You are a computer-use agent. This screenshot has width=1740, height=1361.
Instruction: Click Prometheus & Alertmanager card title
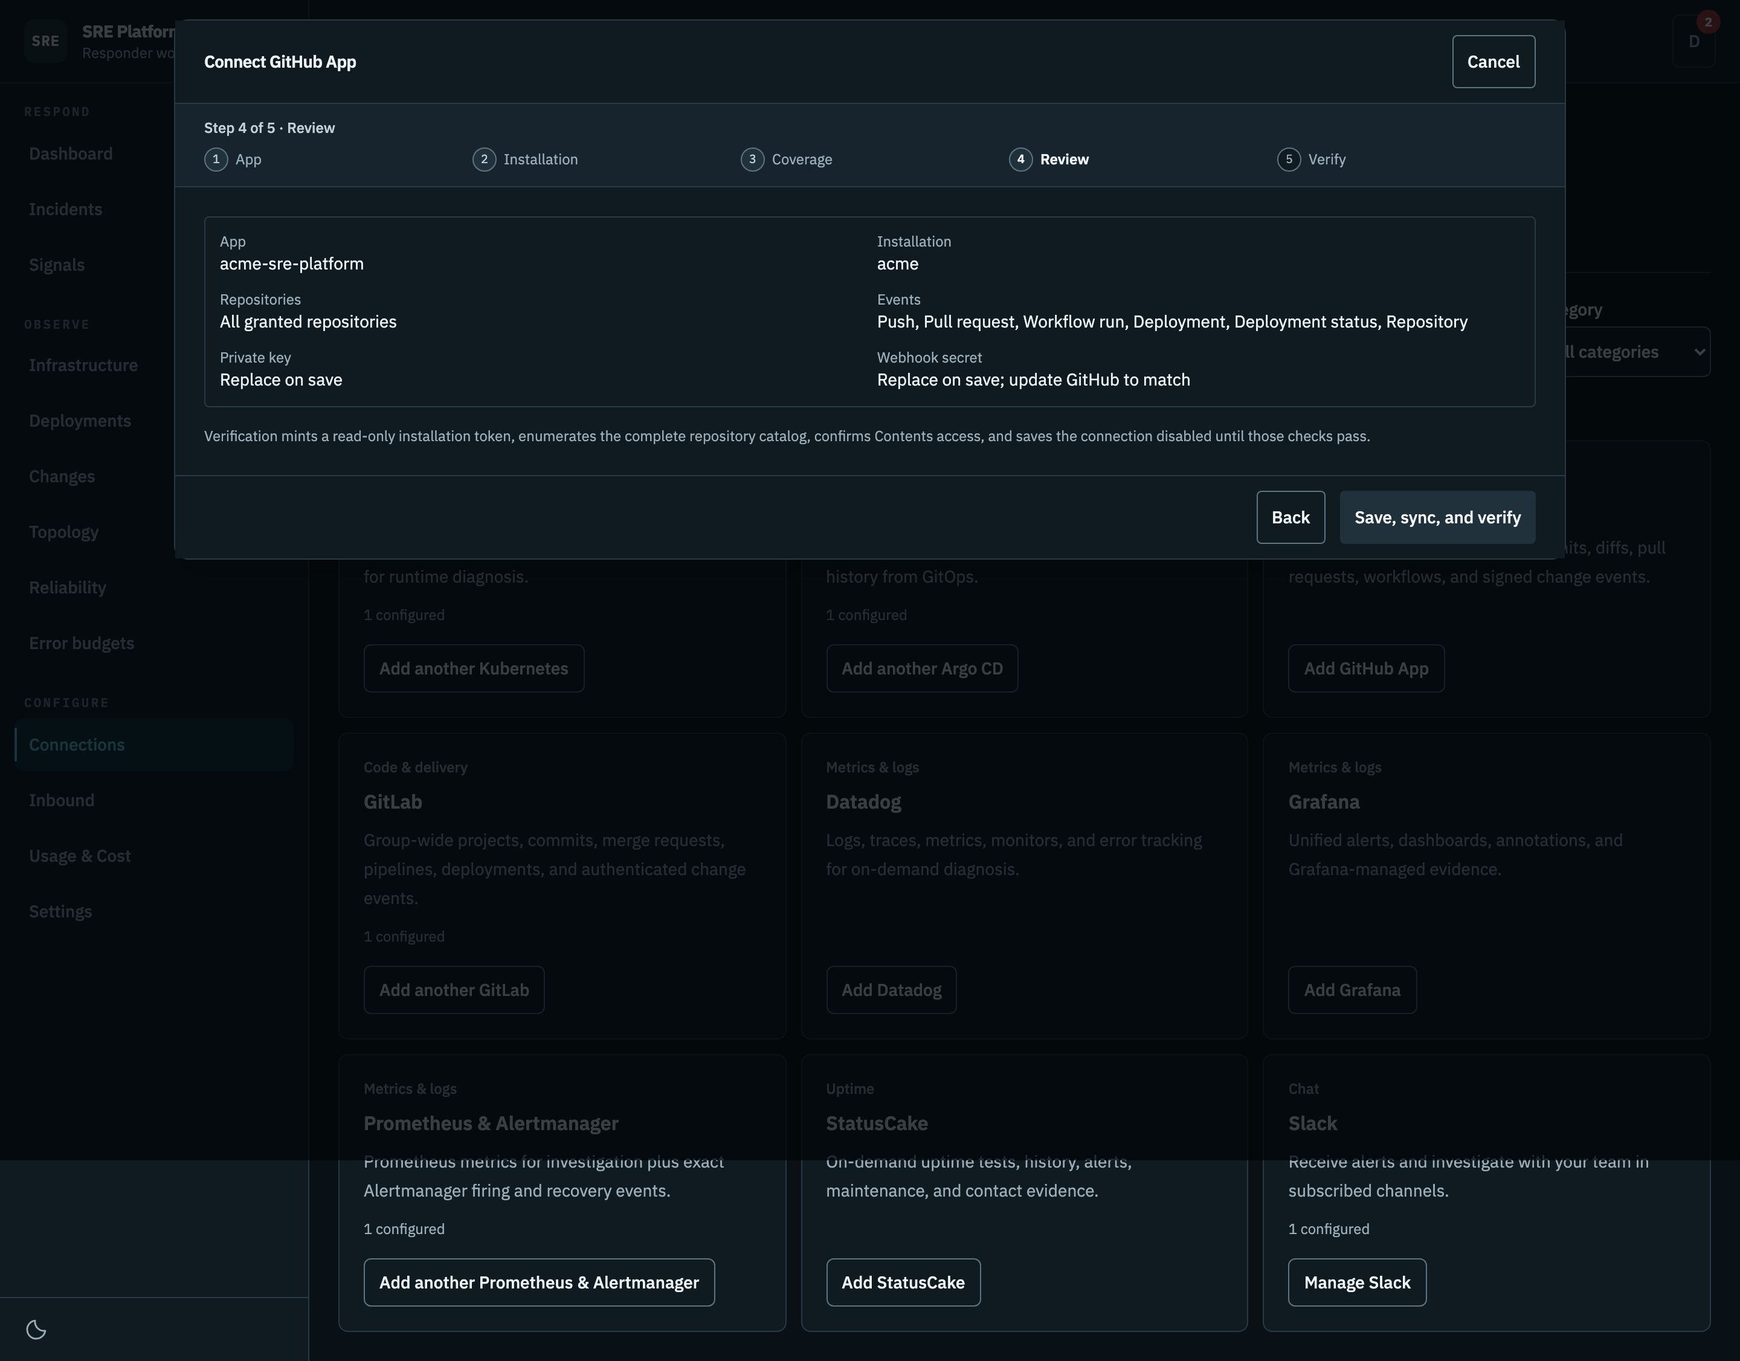491,1123
